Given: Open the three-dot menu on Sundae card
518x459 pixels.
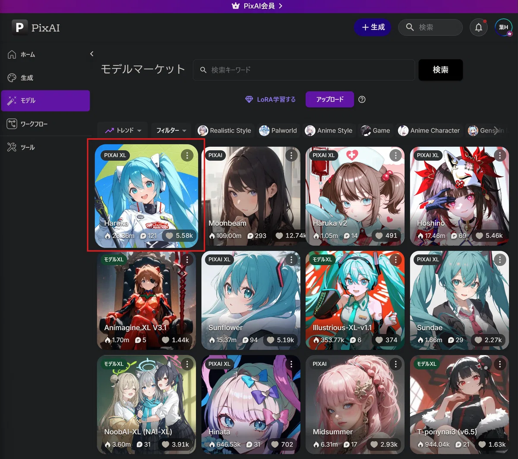Looking at the screenshot, I should point(500,260).
